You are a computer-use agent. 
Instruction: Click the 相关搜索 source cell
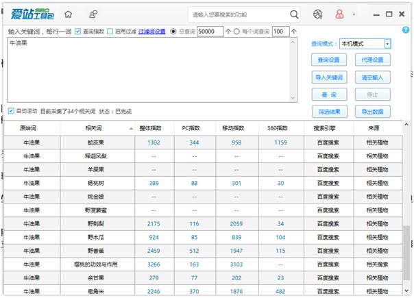pos(377,264)
